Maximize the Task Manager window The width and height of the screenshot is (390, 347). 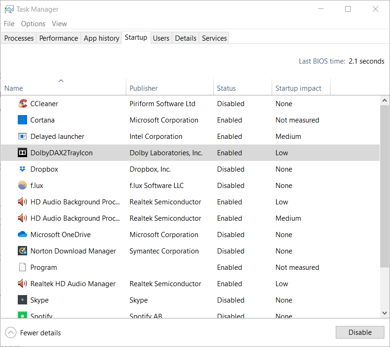click(x=348, y=9)
